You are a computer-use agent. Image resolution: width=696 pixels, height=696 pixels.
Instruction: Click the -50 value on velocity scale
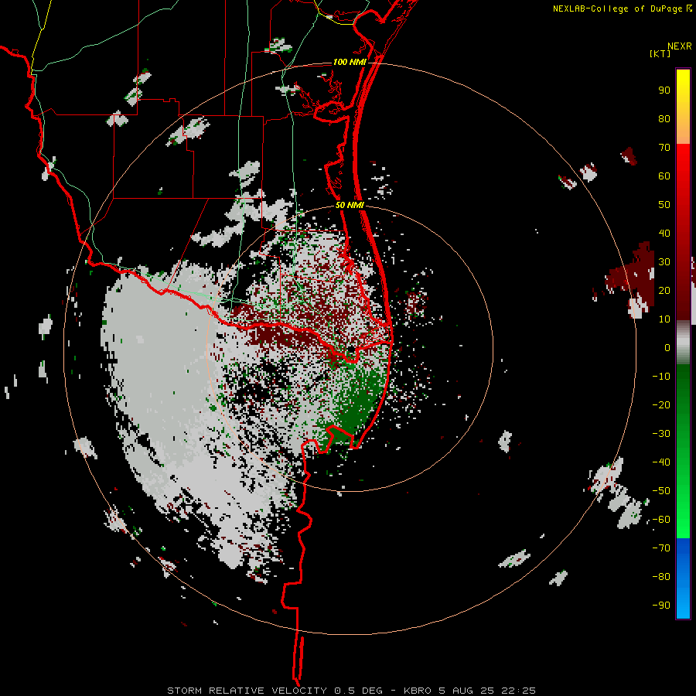661,491
